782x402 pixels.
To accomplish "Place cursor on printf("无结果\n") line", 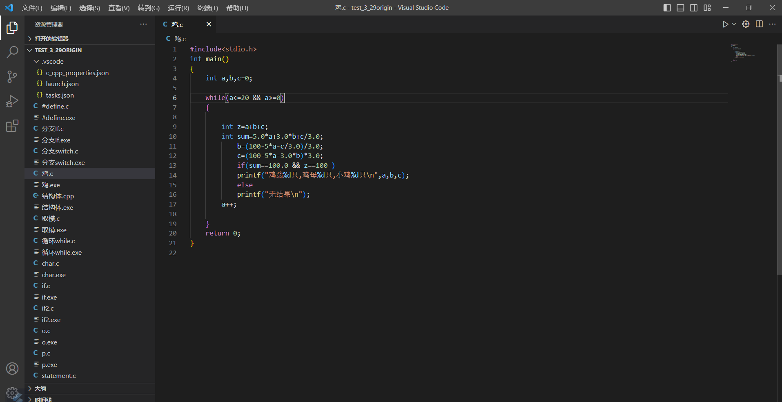I will coord(273,195).
